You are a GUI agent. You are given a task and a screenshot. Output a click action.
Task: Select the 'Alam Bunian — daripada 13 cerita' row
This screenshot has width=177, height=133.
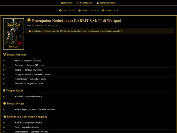88,79
